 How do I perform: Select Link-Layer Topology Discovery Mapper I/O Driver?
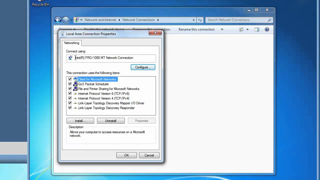click(111, 103)
